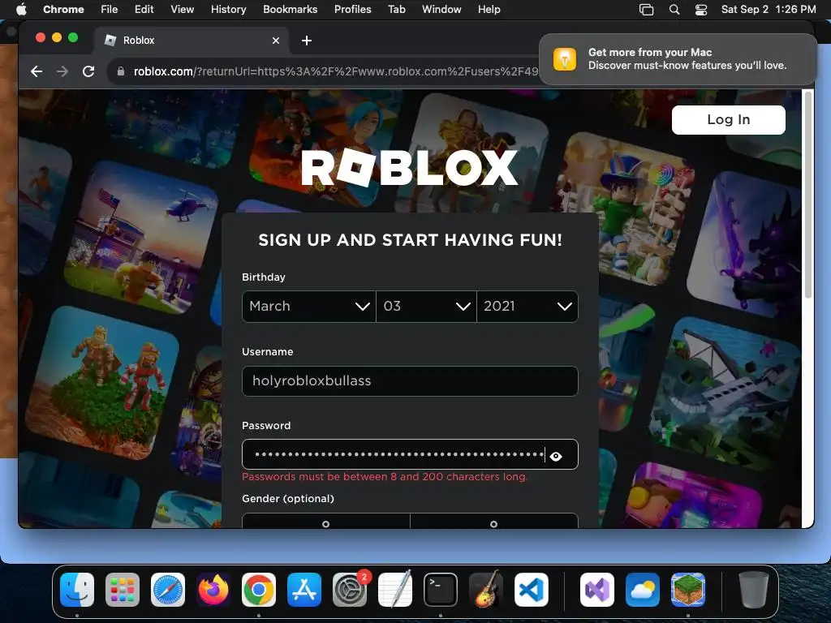Click the Roblox logo

(x=410, y=167)
